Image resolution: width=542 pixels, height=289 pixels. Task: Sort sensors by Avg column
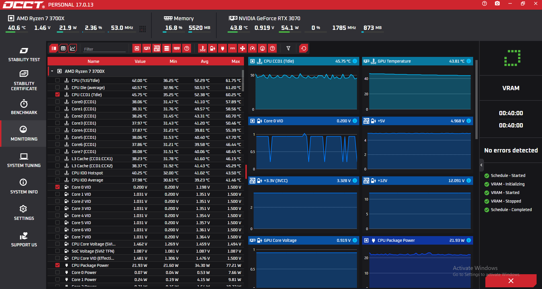click(x=205, y=61)
